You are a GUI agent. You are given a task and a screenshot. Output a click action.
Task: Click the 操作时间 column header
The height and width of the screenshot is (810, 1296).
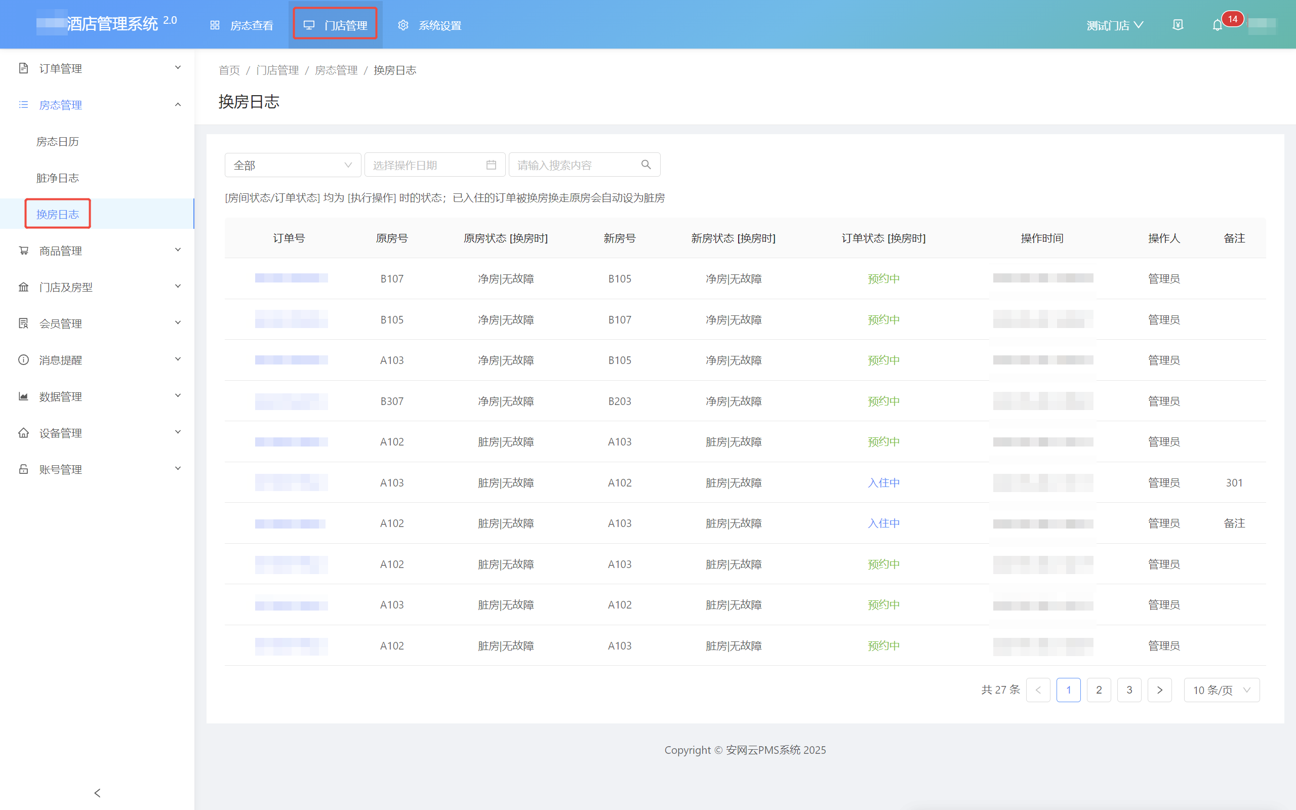coord(1042,238)
